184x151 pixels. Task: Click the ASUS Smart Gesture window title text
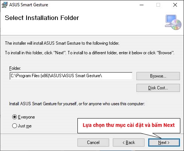(29, 5)
